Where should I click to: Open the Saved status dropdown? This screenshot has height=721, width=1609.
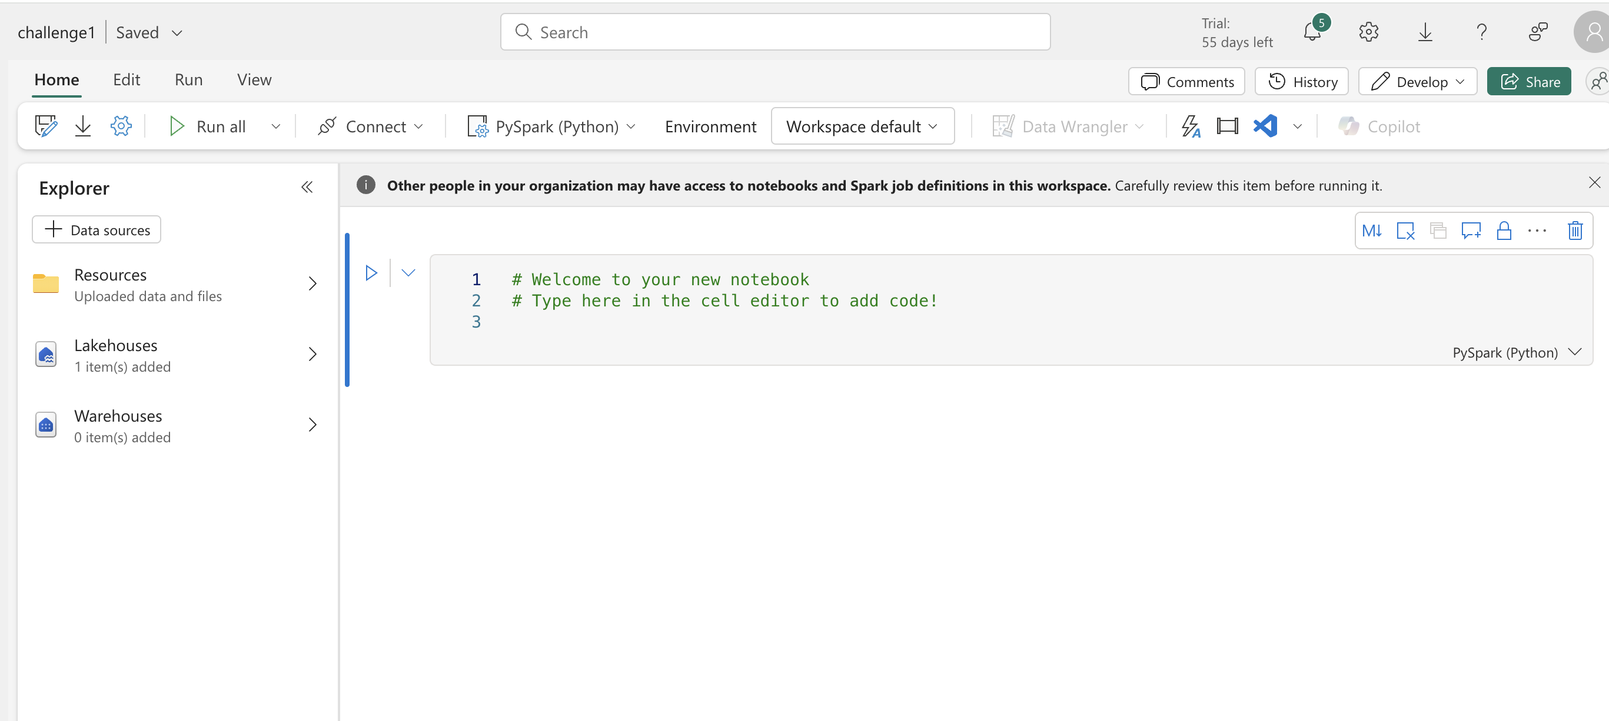(x=177, y=32)
